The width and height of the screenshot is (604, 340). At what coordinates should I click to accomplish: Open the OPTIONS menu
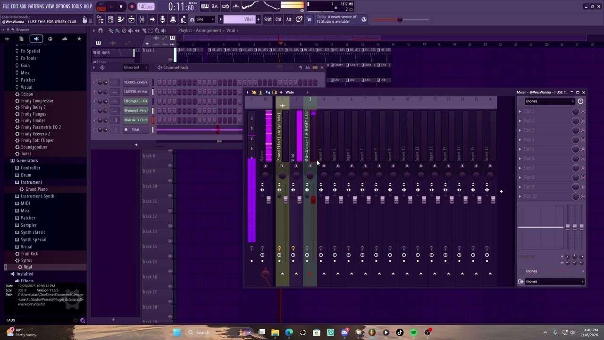click(63, 6)
